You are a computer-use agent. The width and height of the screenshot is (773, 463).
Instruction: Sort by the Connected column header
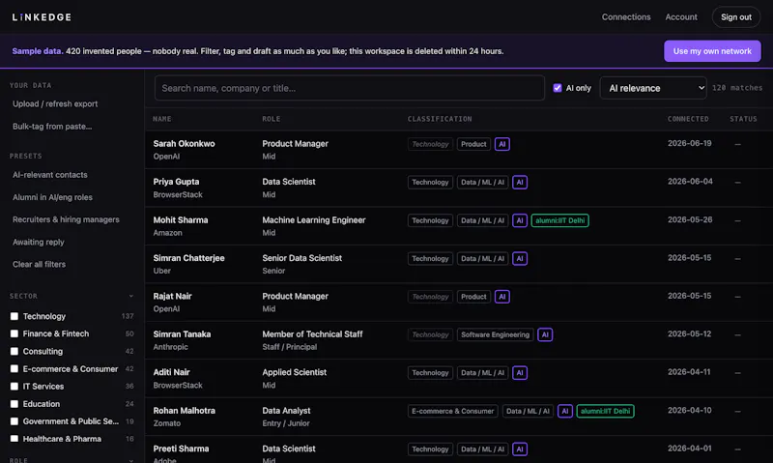[x=688, y=119]
